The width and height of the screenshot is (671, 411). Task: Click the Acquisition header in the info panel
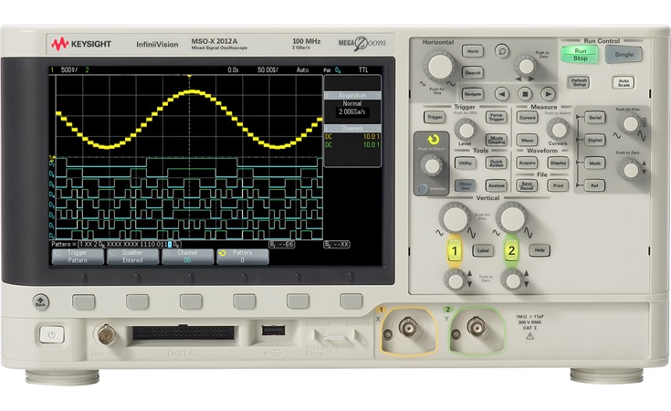352,96
